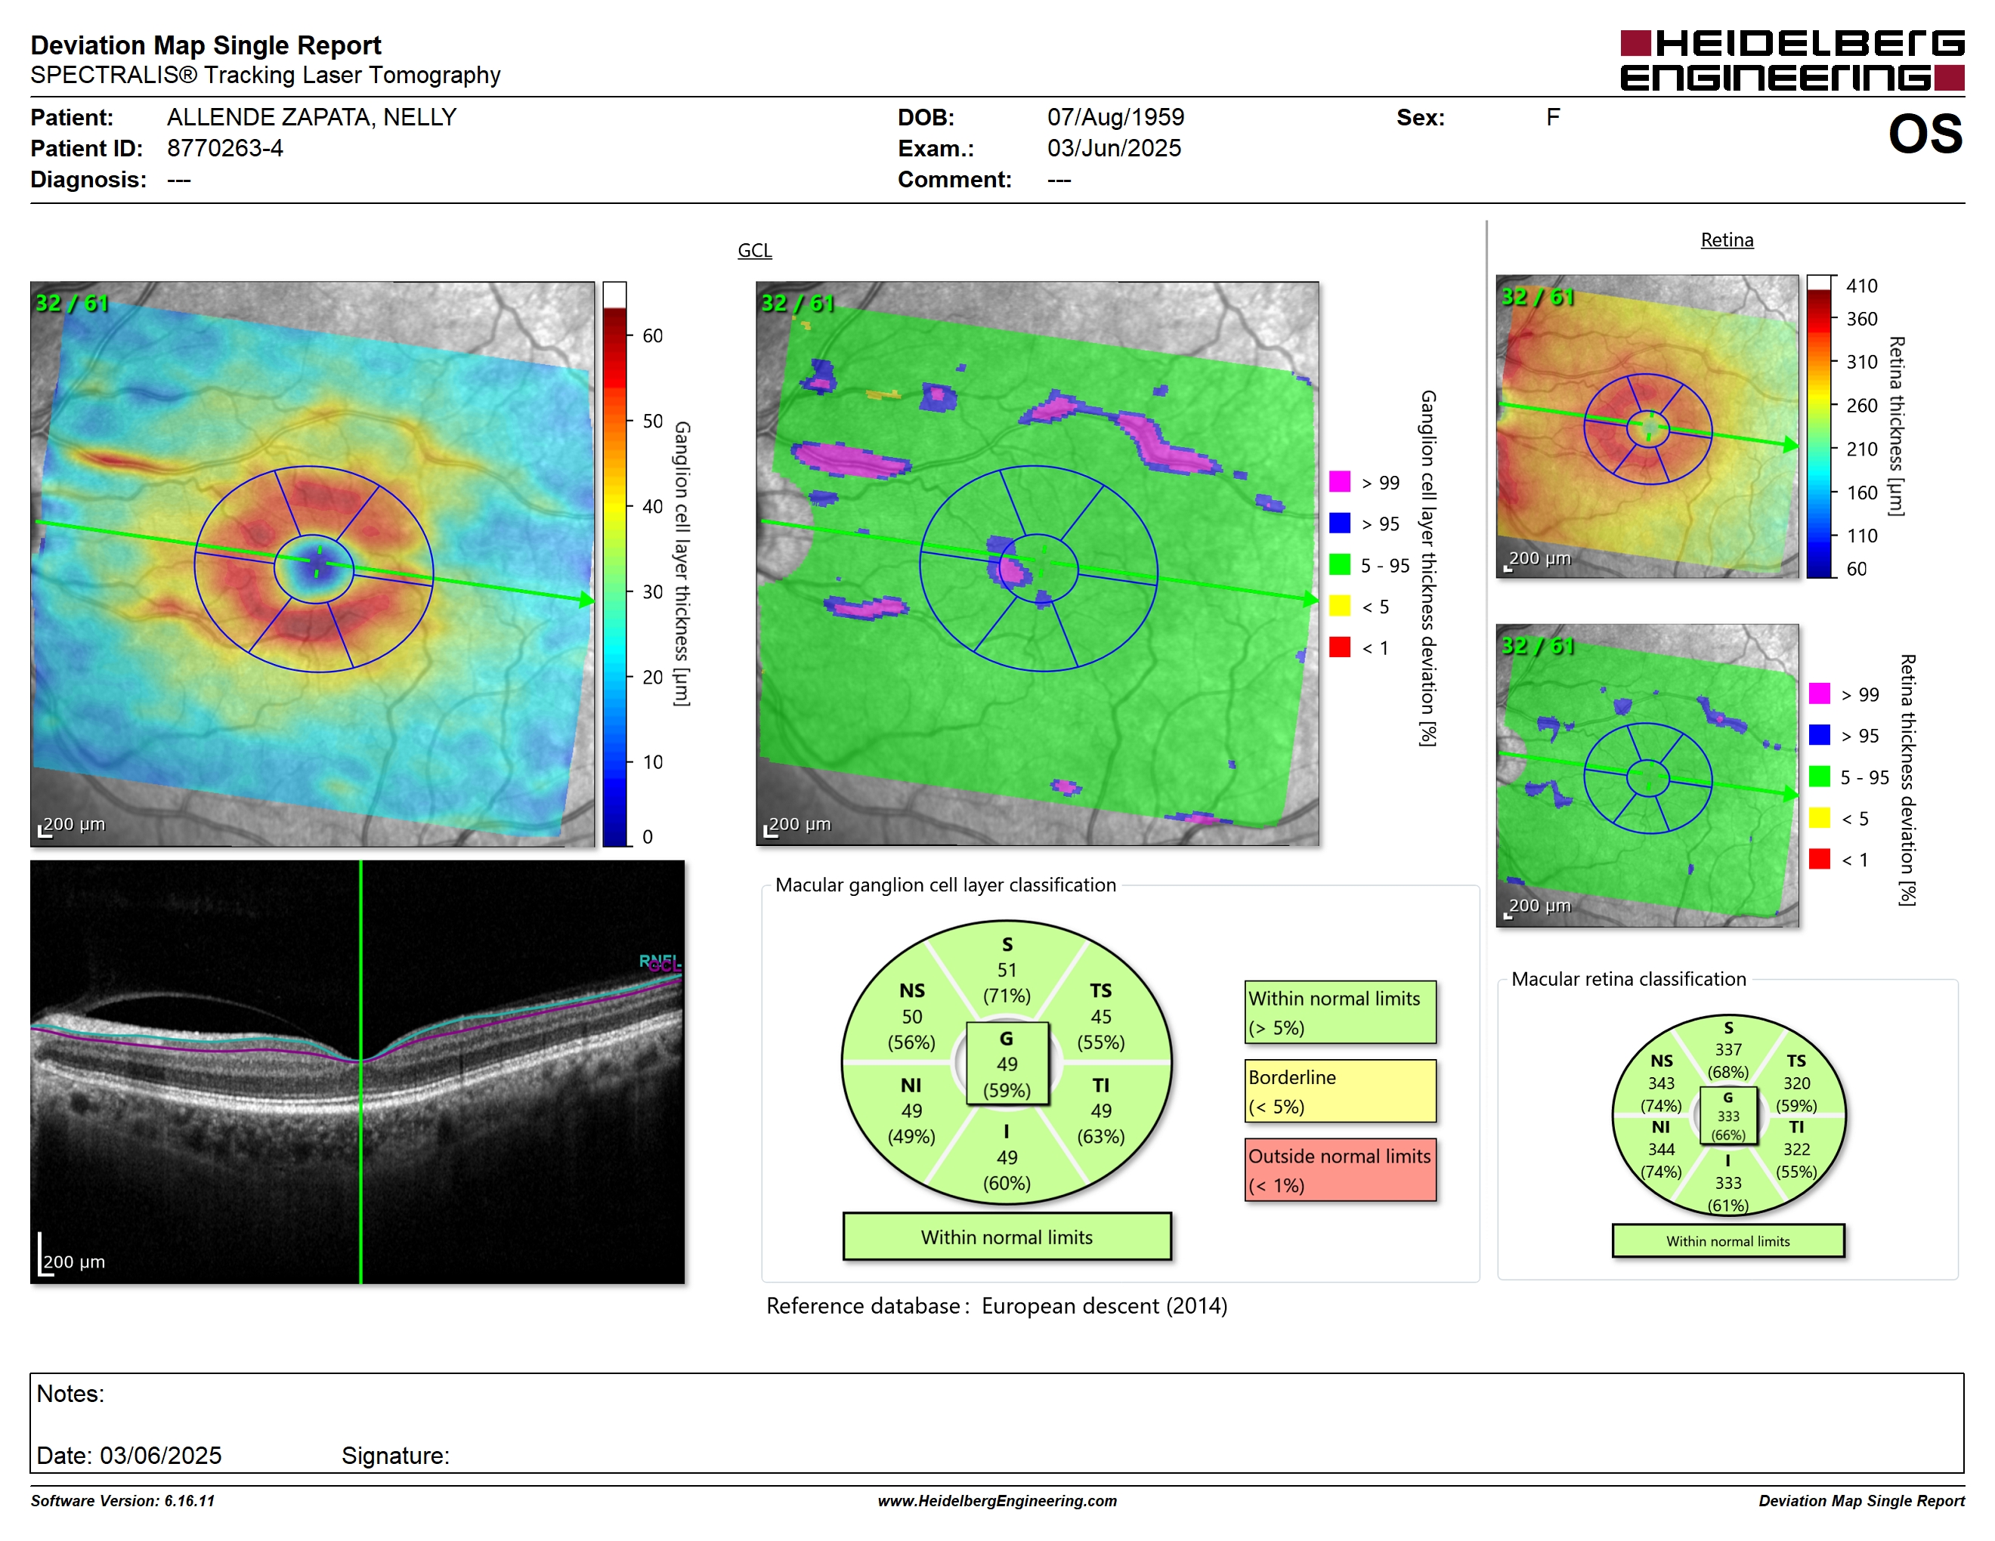The width and height of the screenshot is (1995, 1541).
Task: Click the vertical green line on B-scan
Action: 360,1072
